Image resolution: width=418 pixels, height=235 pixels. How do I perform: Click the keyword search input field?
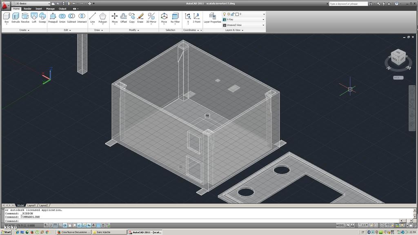348,4
